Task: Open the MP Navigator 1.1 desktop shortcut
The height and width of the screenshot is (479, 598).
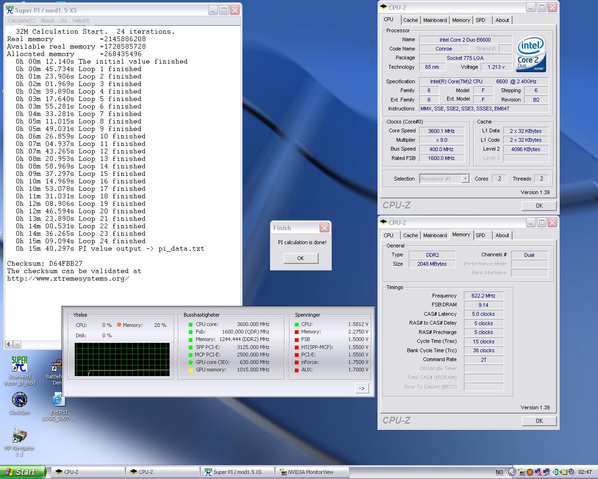Action: point(19,441)
